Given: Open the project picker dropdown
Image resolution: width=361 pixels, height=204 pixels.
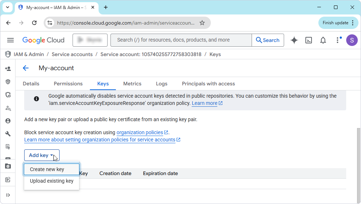Looking at the screenshot, I should (90, 40).
